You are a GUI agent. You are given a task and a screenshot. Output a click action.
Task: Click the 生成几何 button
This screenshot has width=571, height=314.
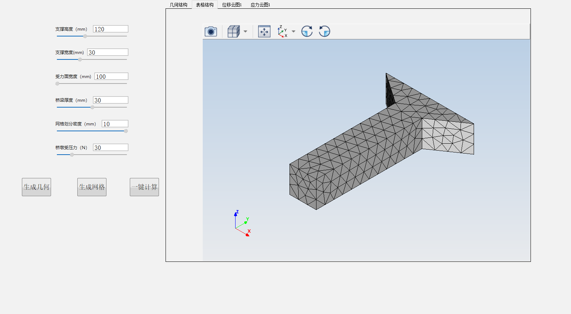pos(36,187)
